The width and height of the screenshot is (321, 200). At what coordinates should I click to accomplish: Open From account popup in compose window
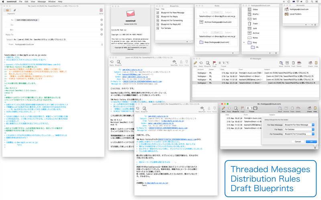pyautogui.click(x=102, y=44)
